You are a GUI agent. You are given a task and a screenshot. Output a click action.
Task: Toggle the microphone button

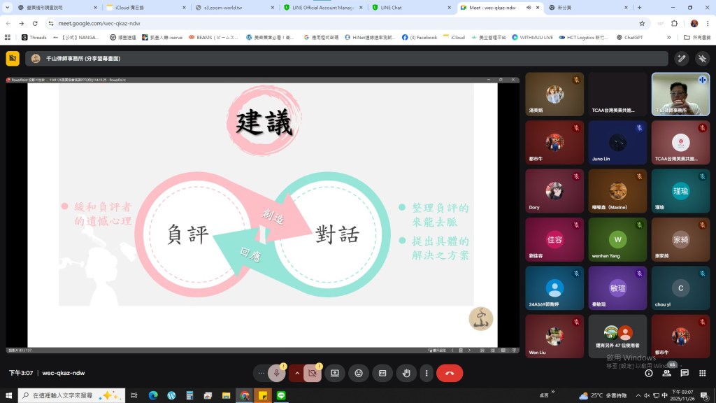(x=277, y=373)
